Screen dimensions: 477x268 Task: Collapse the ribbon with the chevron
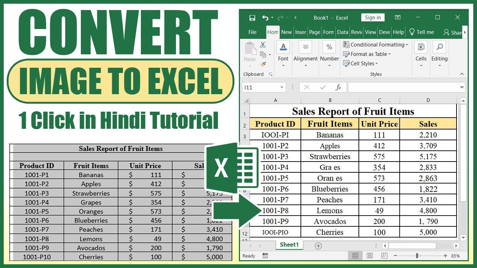point(462,74)
